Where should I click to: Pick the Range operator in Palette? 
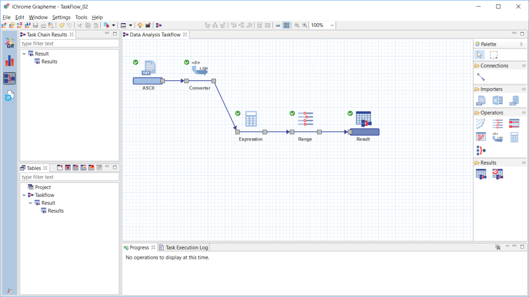[x=498, y=124]
